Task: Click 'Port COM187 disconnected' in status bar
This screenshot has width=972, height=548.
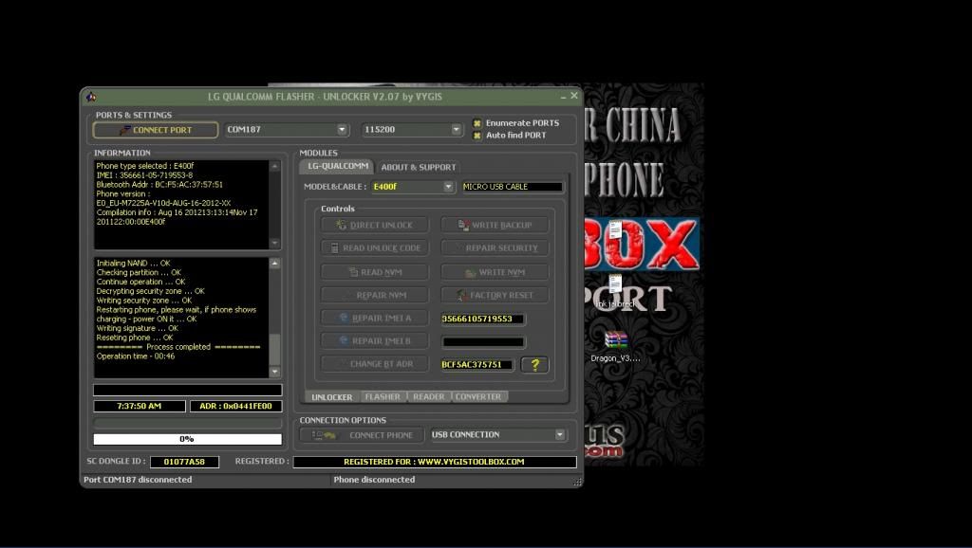Action: [138, 480]
